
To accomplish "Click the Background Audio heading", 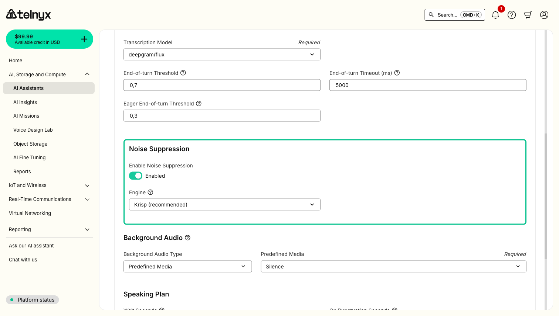I will tap(153, 238).
